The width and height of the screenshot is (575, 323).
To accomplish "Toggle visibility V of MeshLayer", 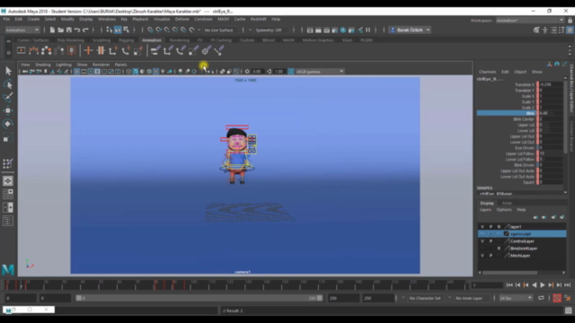I will 482,256.
